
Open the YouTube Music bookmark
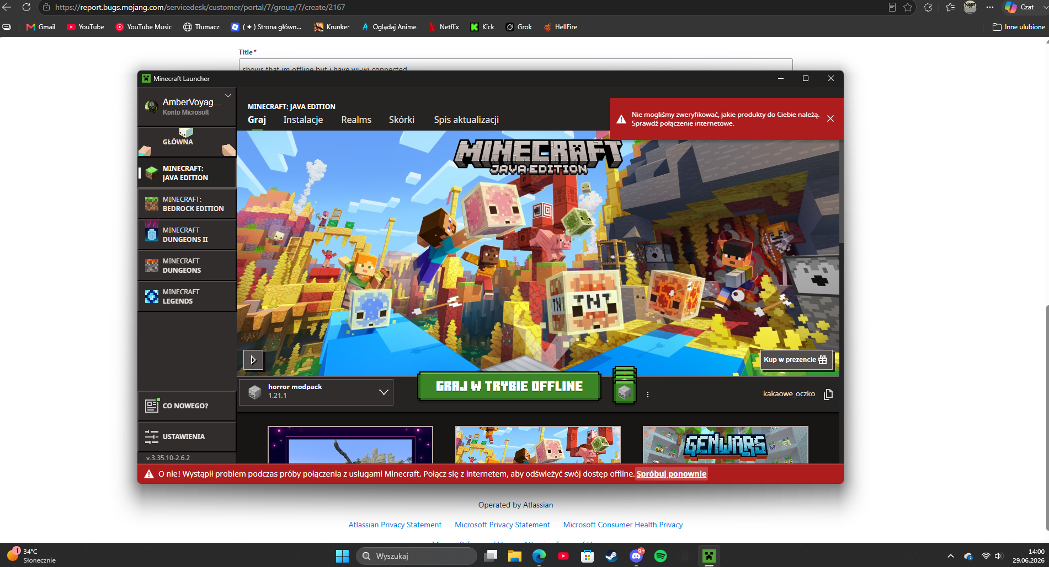tap(143, 27)
